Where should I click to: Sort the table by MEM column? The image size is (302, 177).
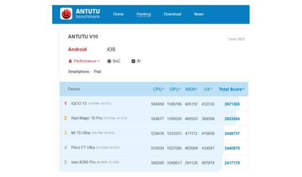click(192, 89)
